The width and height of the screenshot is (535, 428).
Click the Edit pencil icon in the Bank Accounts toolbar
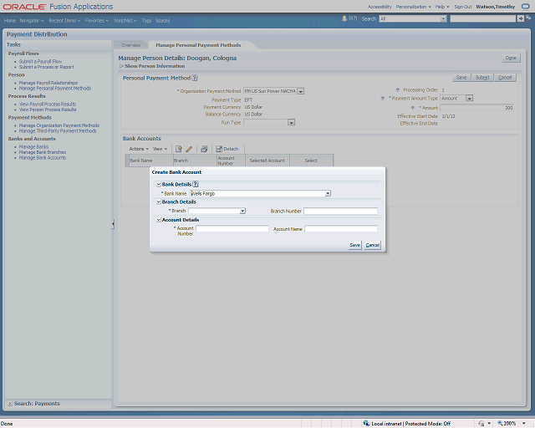pyautogui.click(x=189, y=149)
